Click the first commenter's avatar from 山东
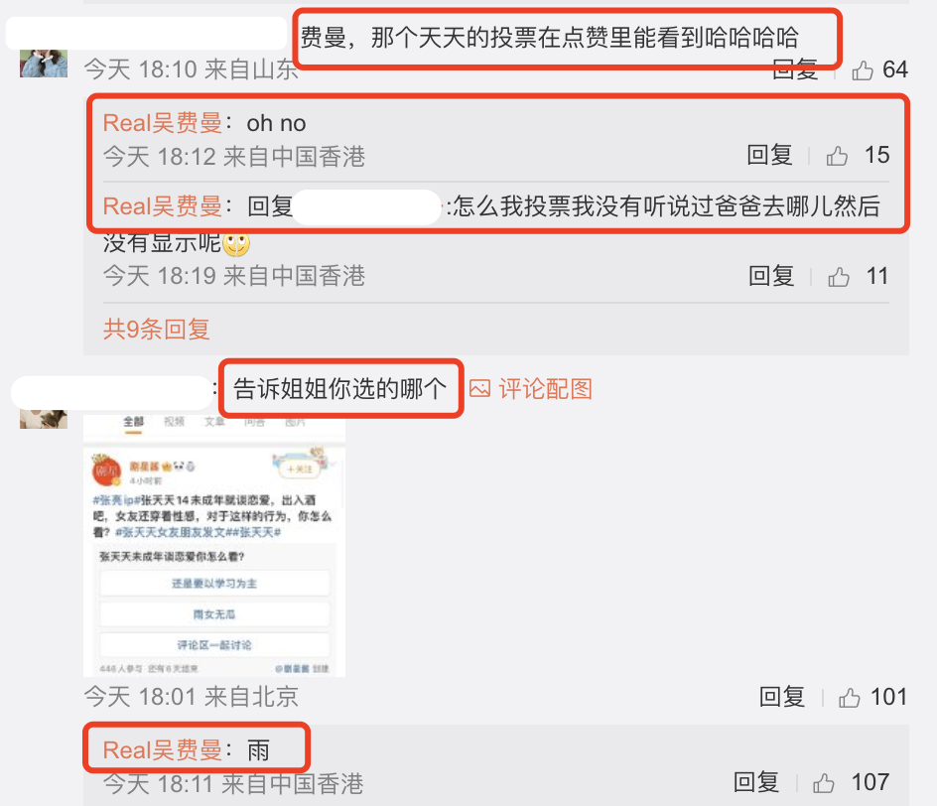The height and width of the screenshot is (806, 937). coord(44,64)
